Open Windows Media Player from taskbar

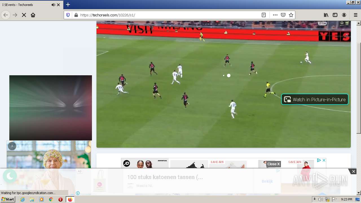coord(41,199)
